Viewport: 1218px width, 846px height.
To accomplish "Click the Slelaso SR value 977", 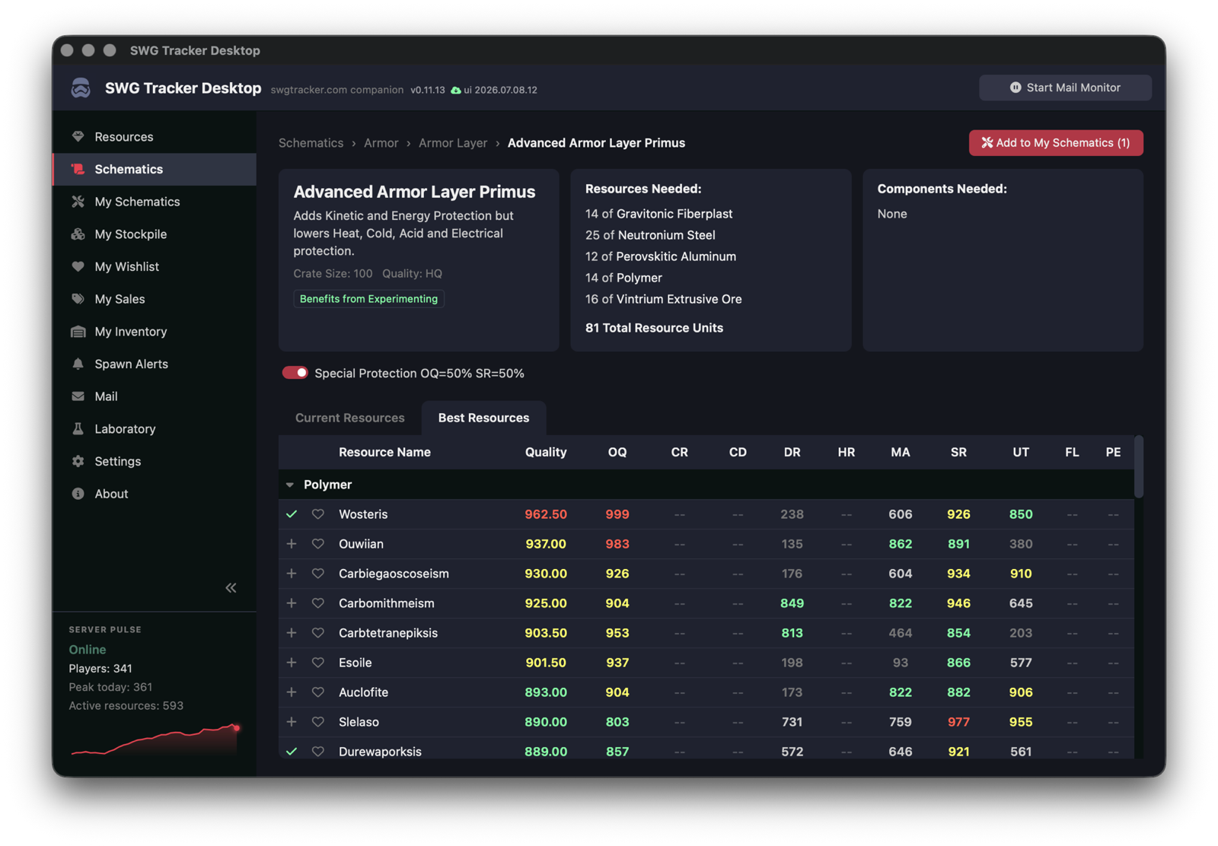I will [x=958, y=722].
